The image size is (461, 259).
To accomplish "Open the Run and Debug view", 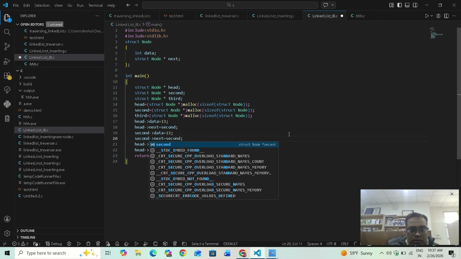I will click(7, 61).
